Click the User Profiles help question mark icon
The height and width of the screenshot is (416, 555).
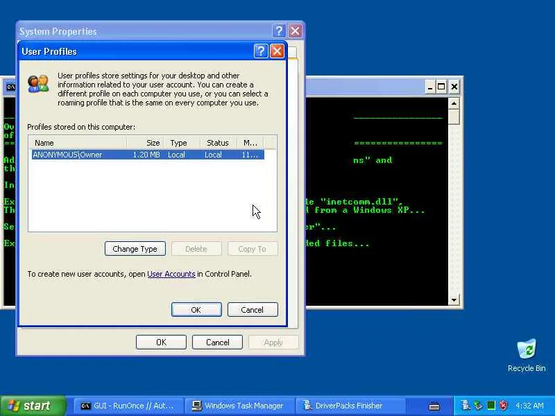(x=261, y=51)
